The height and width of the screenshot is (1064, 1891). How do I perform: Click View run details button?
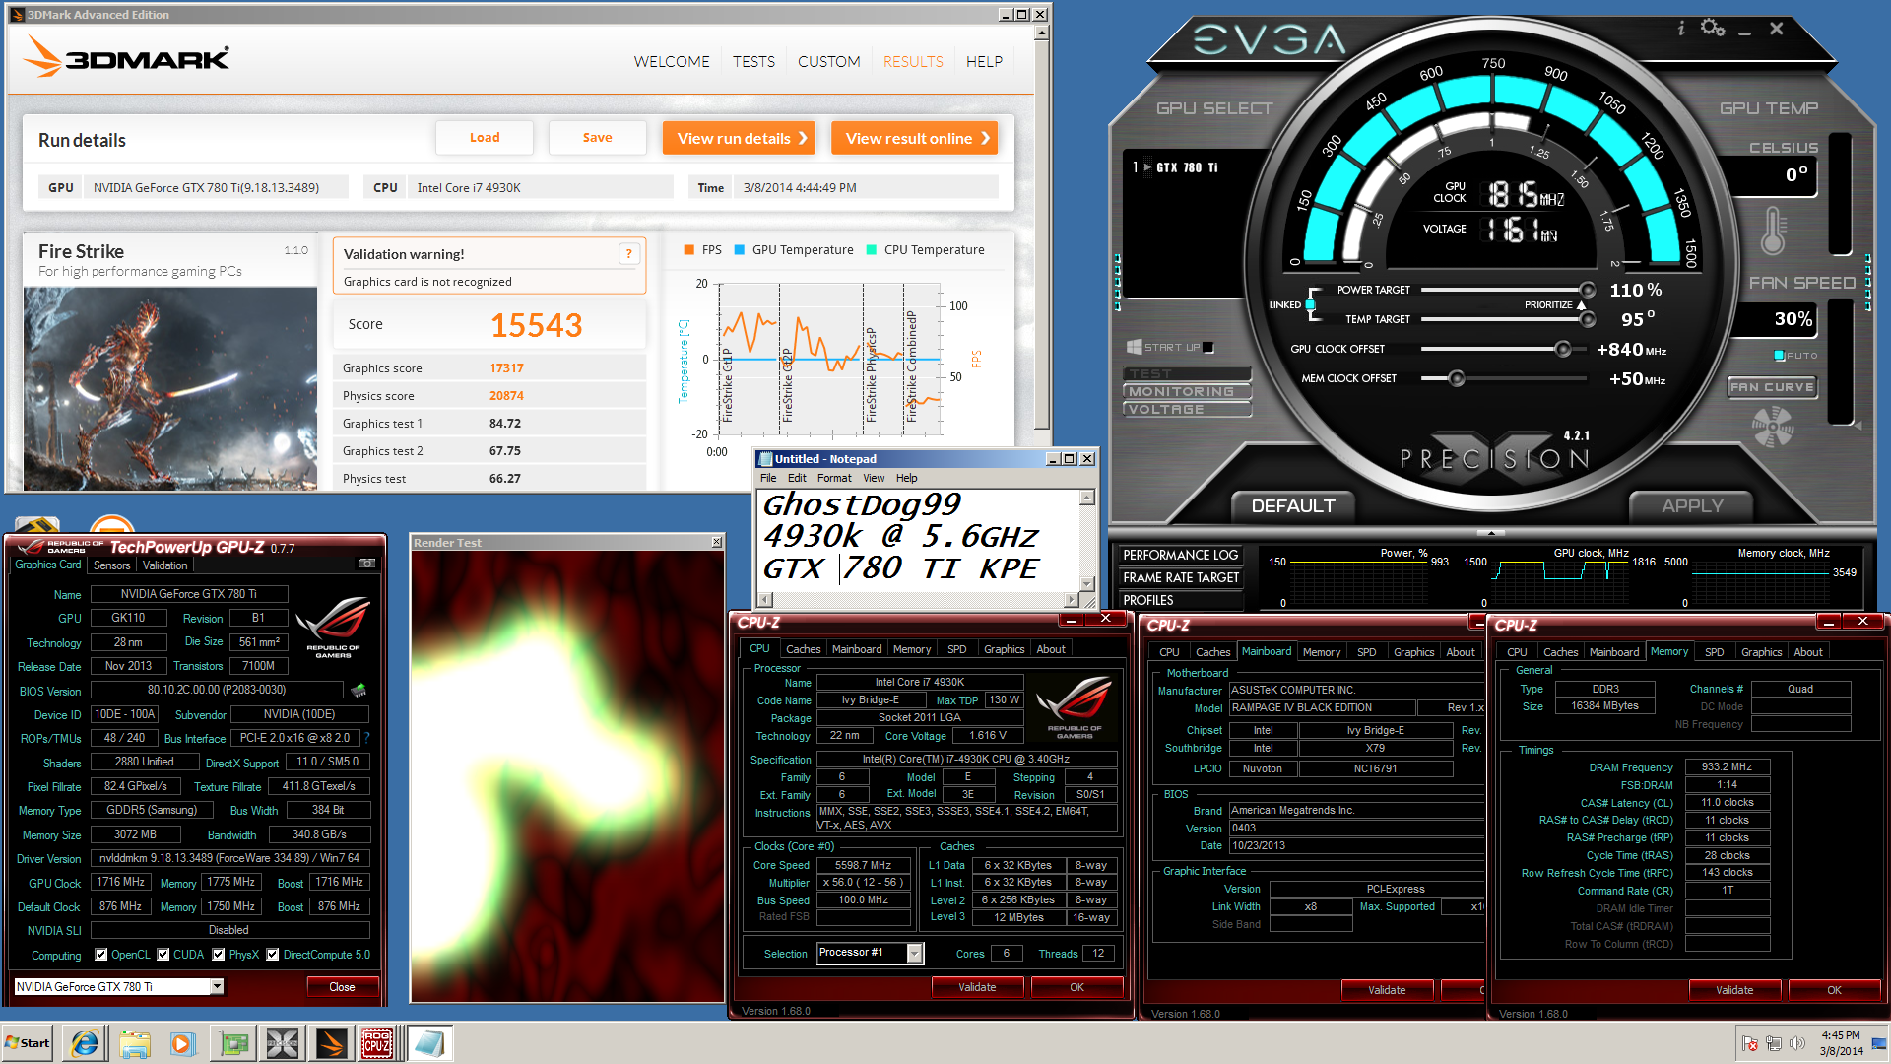pyautogui.click(x=741, y=138)
